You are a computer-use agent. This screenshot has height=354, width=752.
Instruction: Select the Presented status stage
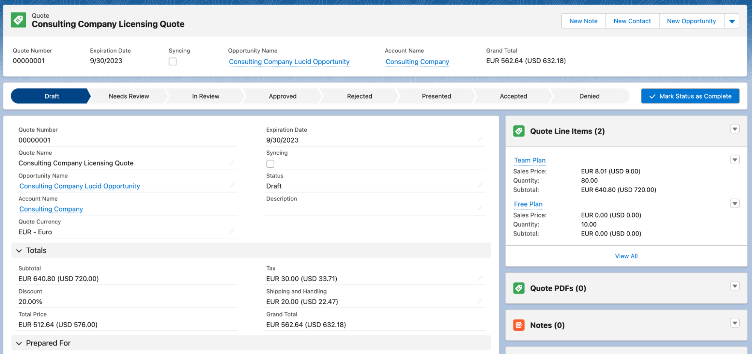point(436,96)
